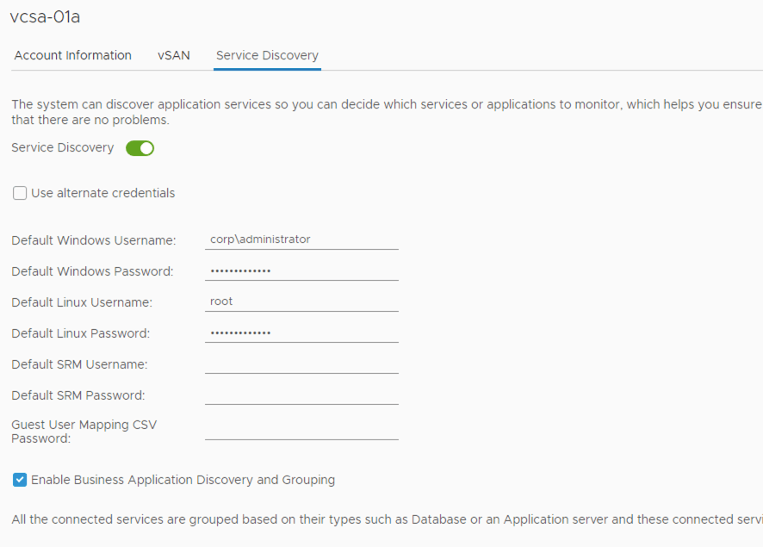Click the "Default SRM Password:" label text

[78, 395]
